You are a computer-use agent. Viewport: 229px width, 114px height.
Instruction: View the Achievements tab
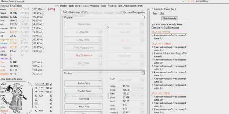point(130,6)
